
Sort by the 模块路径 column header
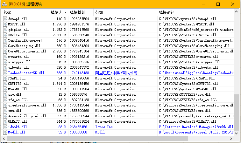pos(195,12)
